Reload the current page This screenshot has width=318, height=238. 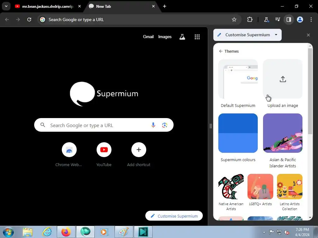coord(29,20)
